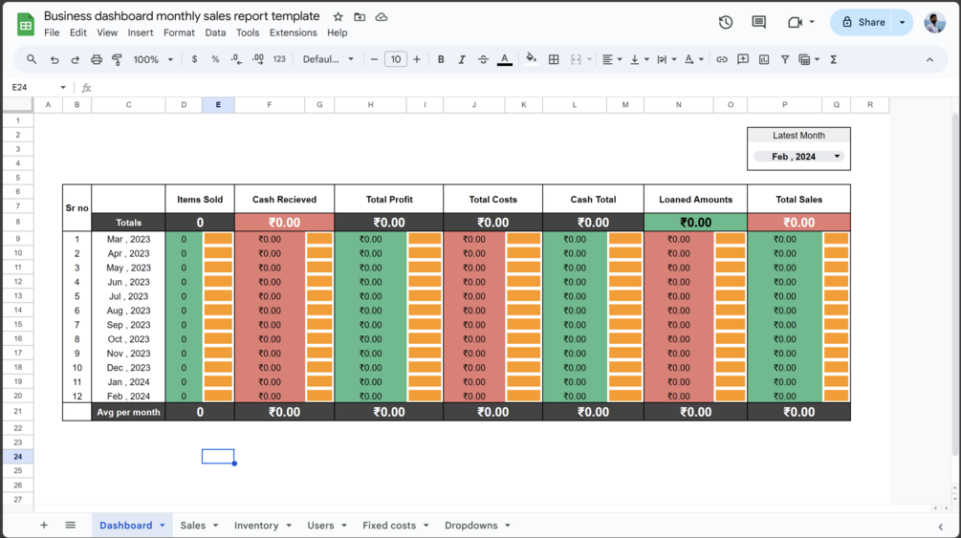Click the create filter funnel icon
The height and width of the screenshot is (538, 961).
coord(784,59)
